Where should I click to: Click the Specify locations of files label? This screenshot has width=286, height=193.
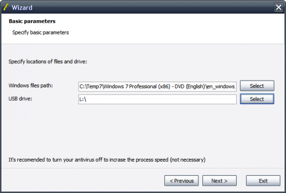point(48,62)
